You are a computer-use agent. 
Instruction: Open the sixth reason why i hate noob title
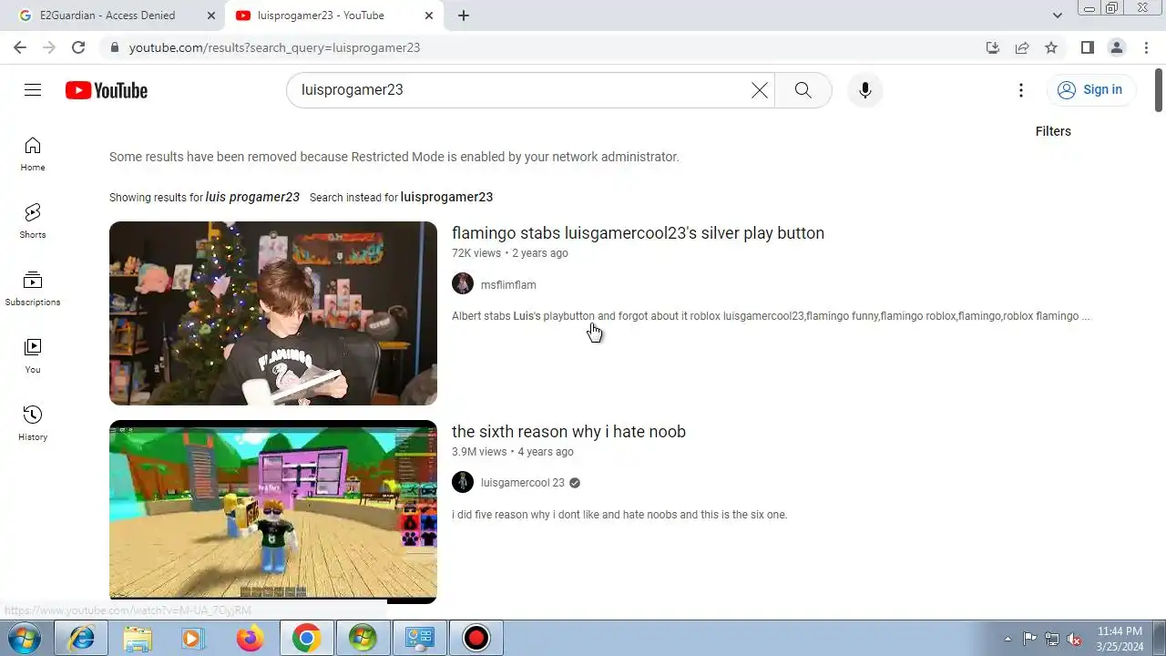[x=568, y=431]
